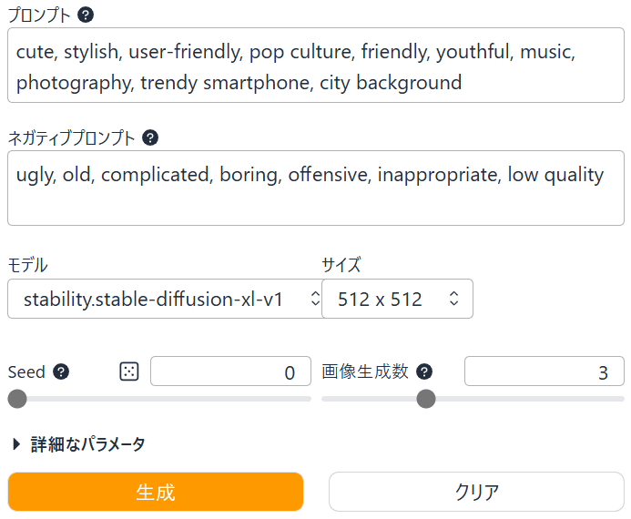The image size is (631, 519).
Task: Click into the negative prompt text area
Action: pyautogui.click(x=315, y=188)
